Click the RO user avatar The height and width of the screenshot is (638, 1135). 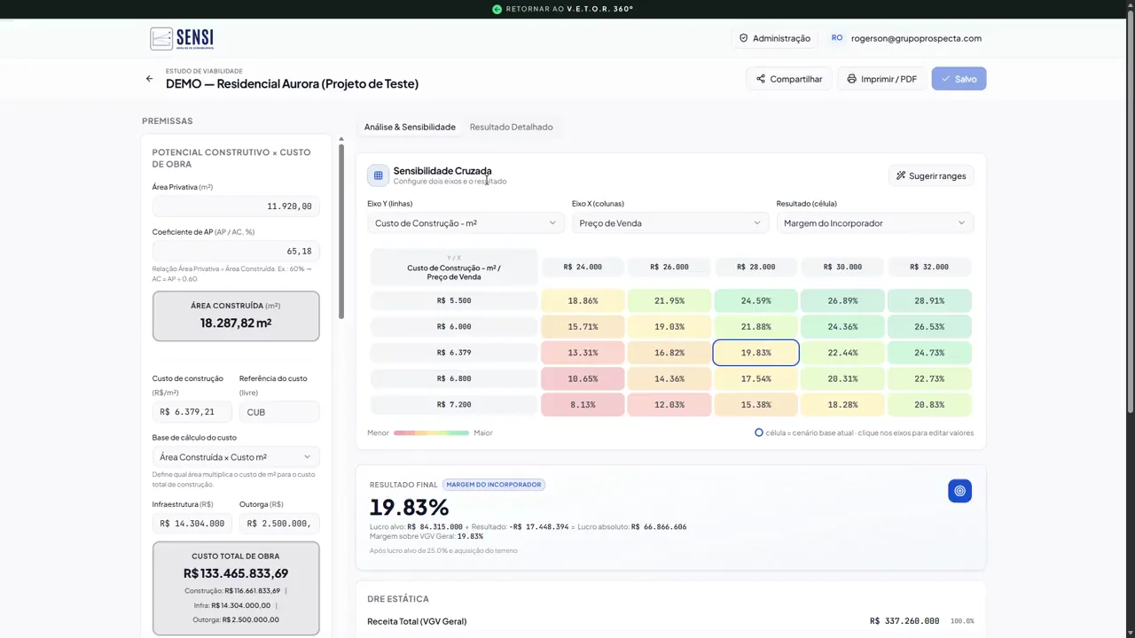[x=837, y=38]
